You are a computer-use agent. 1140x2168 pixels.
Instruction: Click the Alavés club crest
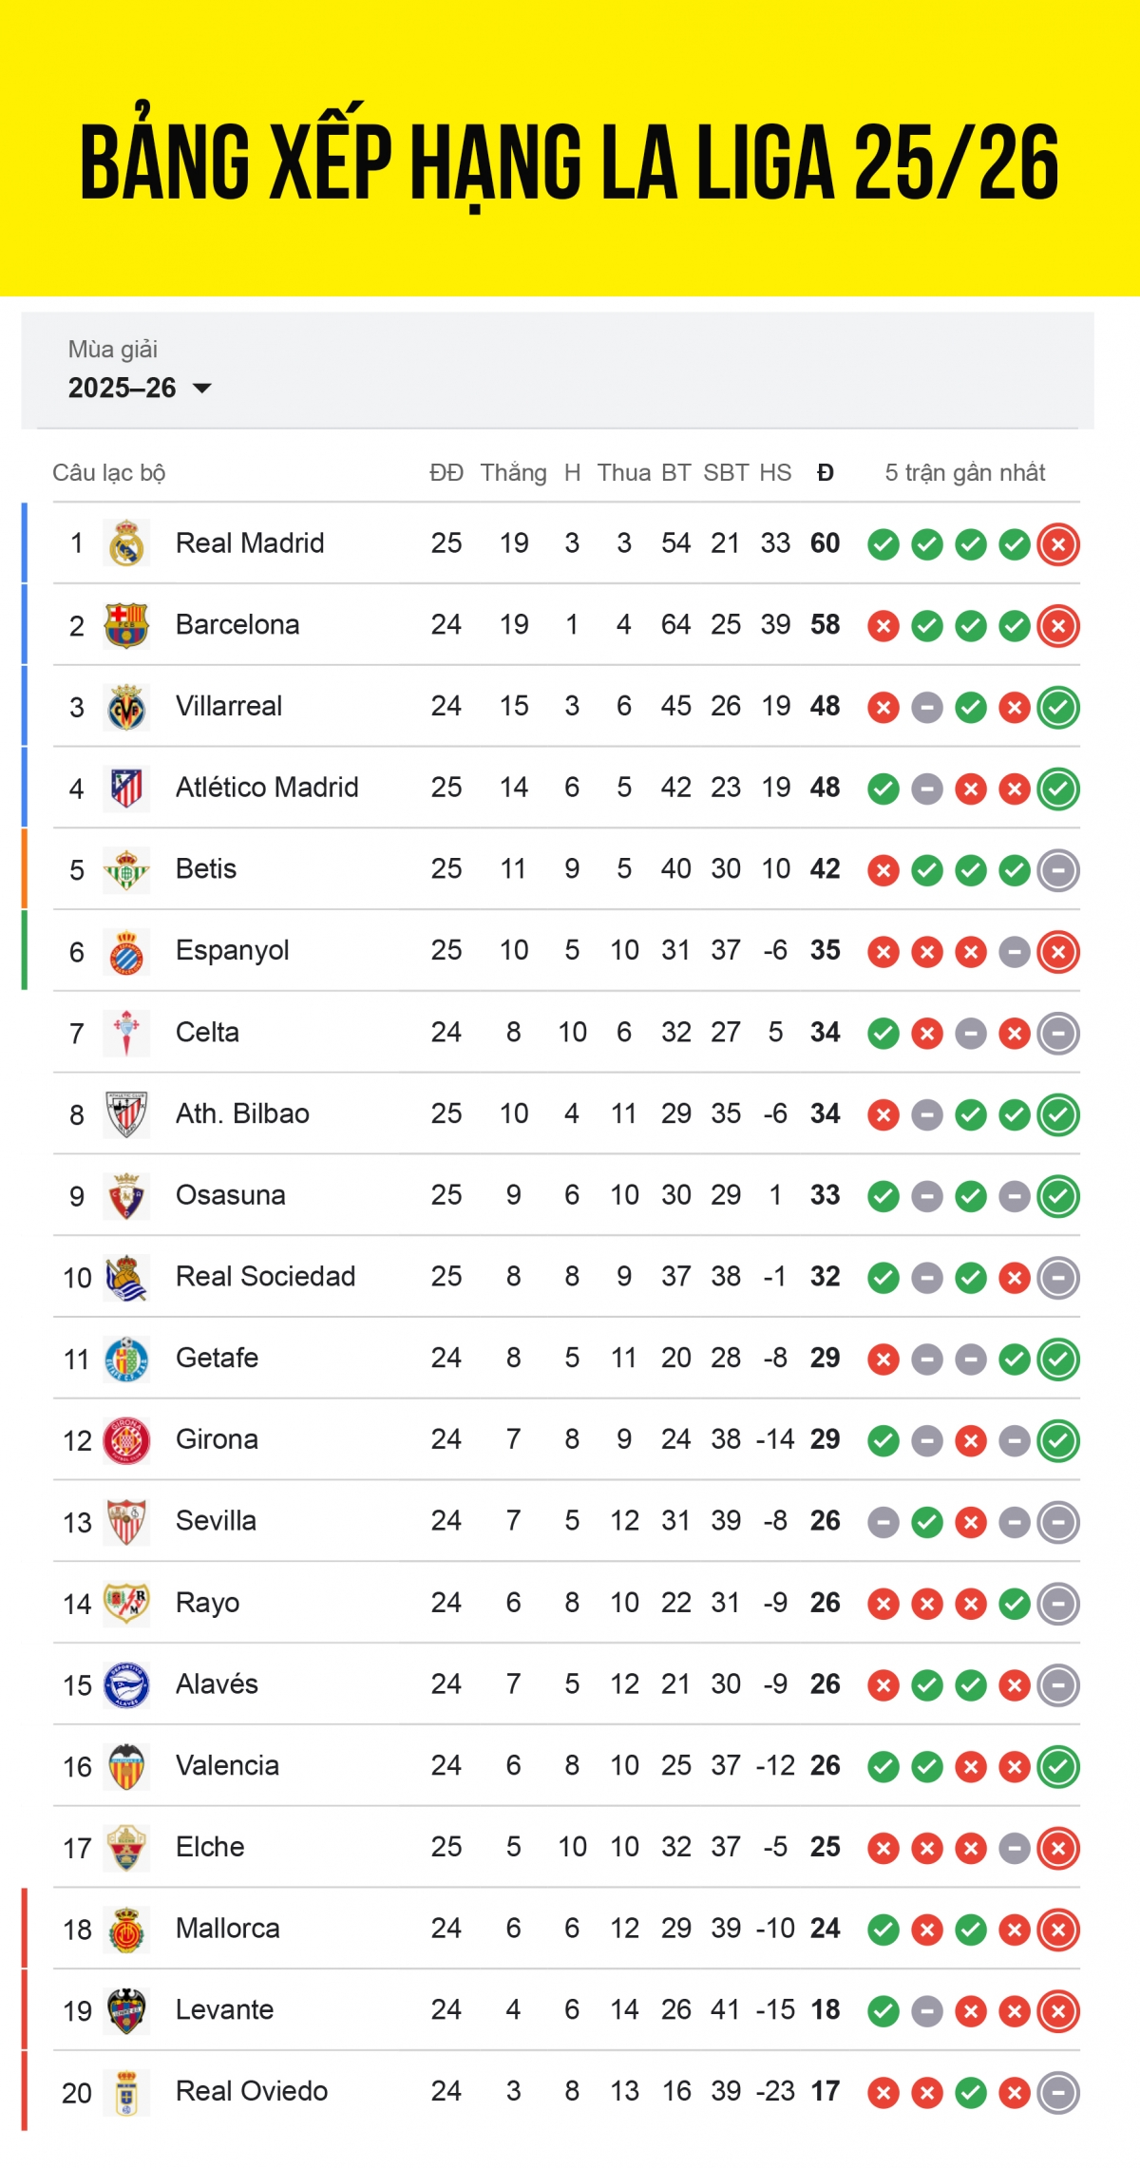[126, 1684]
